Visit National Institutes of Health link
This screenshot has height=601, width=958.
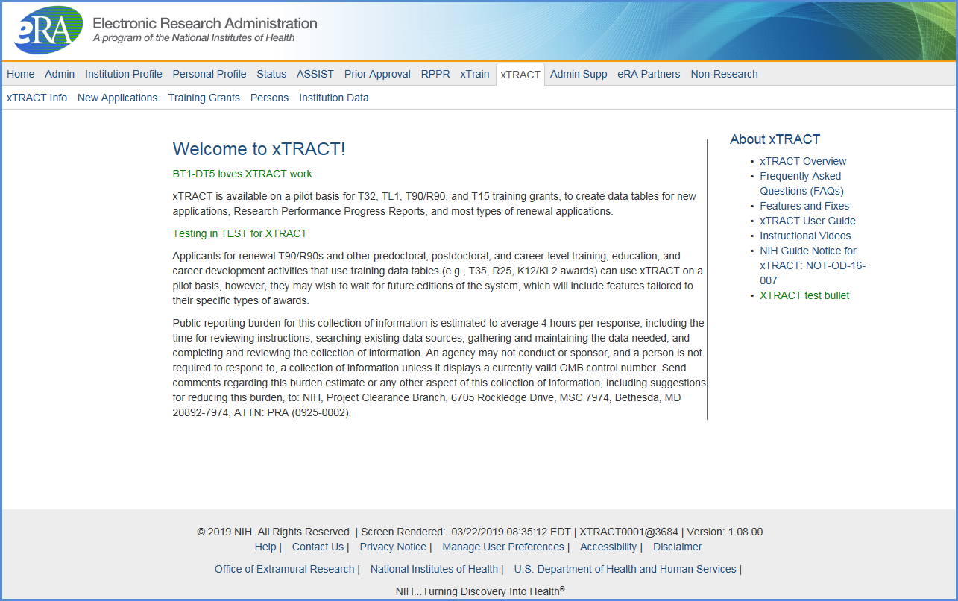(x=434, y=569)
